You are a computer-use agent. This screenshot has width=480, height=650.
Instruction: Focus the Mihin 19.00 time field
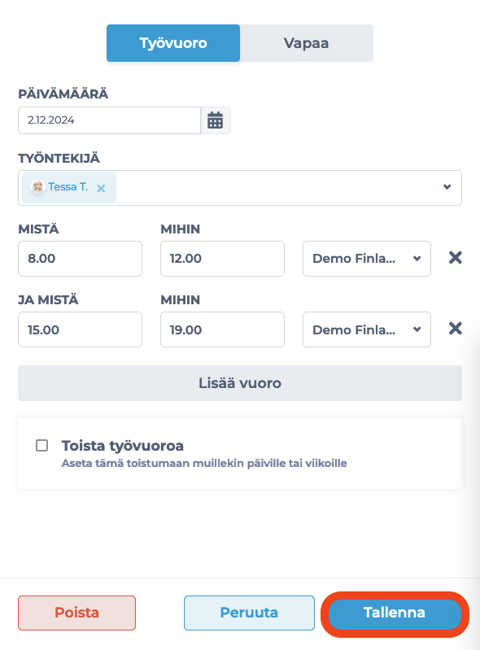point(223,329)
